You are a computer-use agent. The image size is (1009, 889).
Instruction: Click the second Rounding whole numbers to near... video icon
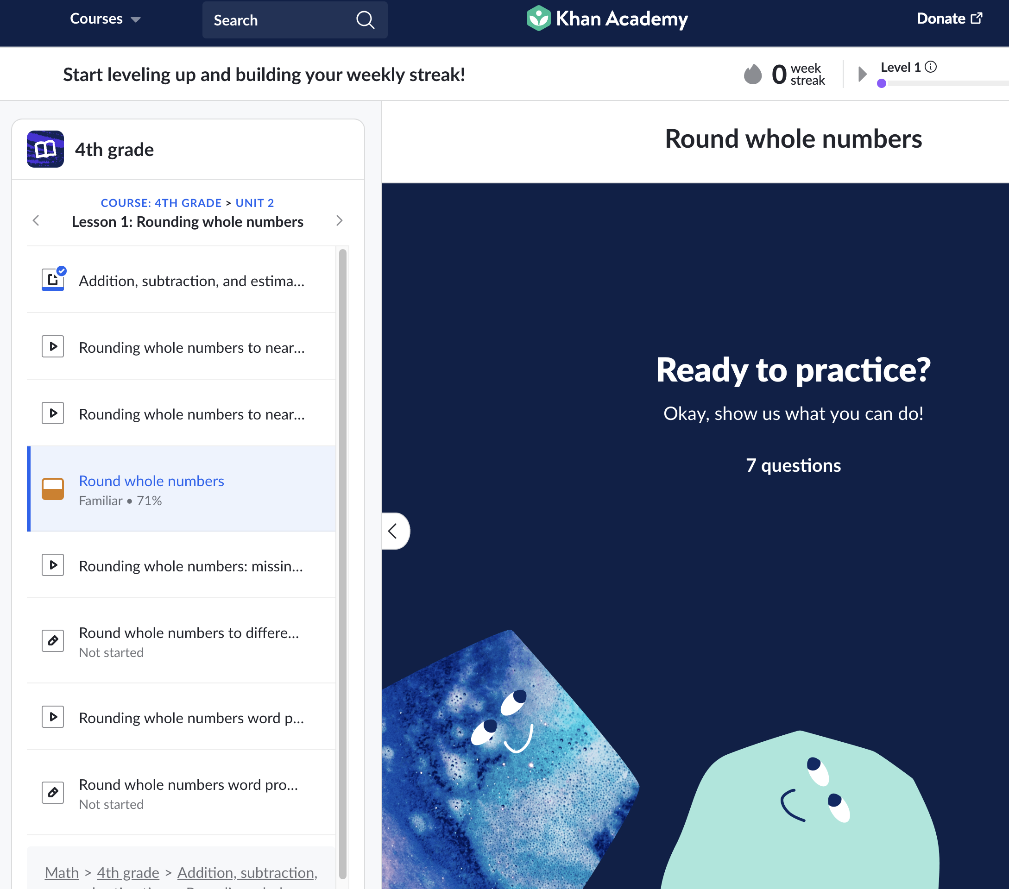[x=53, y=413]
